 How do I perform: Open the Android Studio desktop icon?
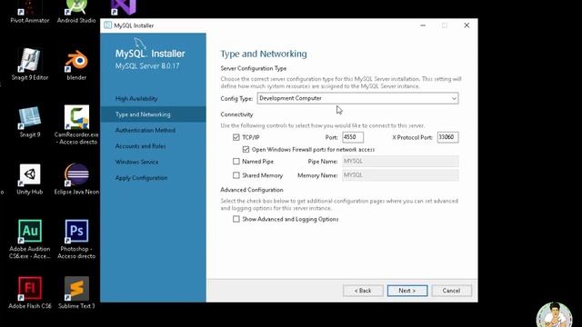click(76, 12)
